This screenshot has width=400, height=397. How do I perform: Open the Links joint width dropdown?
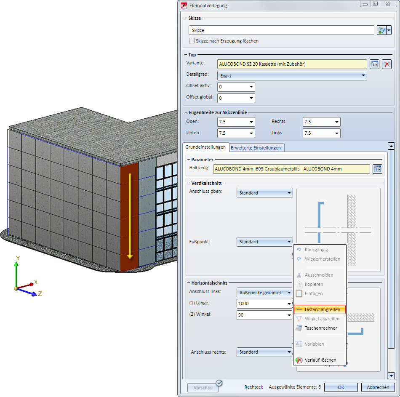(x=337, y=133)
